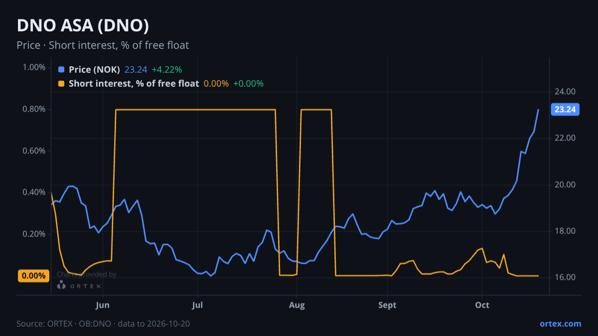Click the Oct x-axis label
This screenshot has width=598, height=336.
pyautogui.click(x=482, y=305)
